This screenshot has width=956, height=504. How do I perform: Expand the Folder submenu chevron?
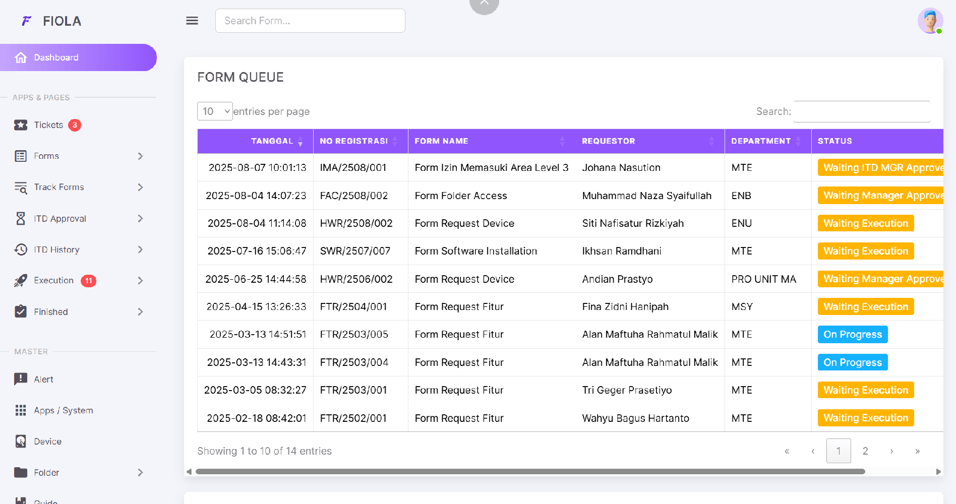pyautogui.click(x=140, y=472)
